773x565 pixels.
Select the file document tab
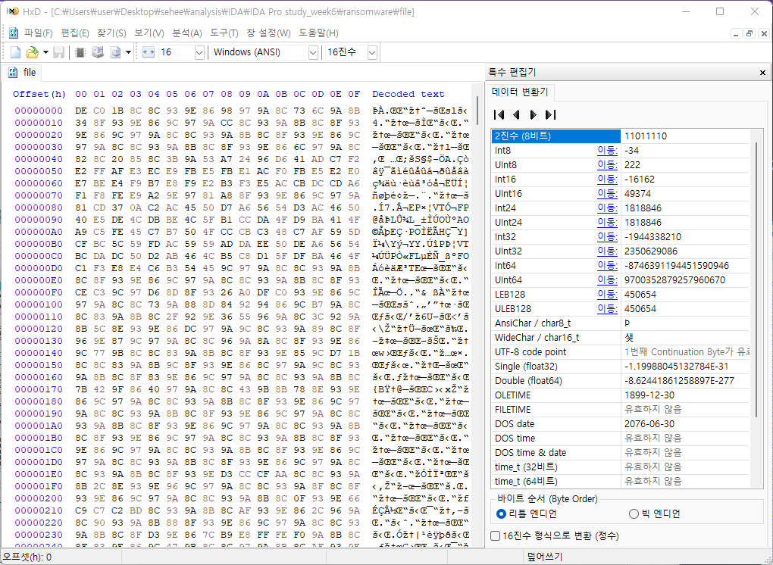23,73
